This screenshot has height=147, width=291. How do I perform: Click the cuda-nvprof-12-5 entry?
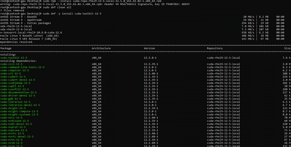point(13,127)
